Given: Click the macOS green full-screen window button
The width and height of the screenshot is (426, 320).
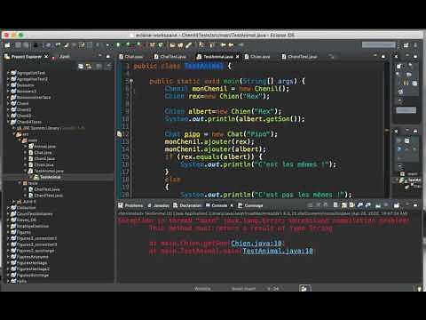Looking at the screenshot, I should 20,35.
